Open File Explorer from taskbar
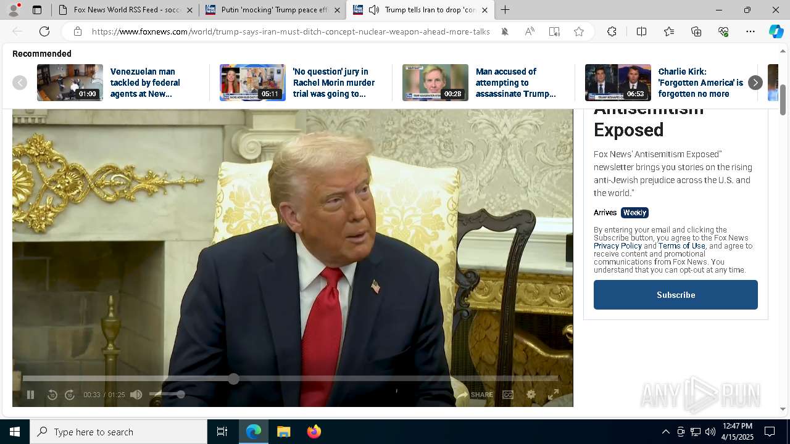This screenshot has height=444, width=790. tap(283, 432)
